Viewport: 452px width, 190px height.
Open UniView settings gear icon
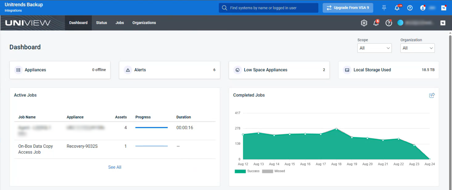pyautogui.click(x=364, y=23)
